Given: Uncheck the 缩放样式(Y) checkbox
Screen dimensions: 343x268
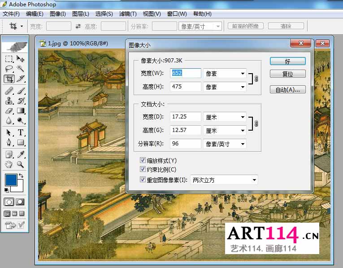Looking at the screenshot, I should pyautogui.click(x=143, y=160).
